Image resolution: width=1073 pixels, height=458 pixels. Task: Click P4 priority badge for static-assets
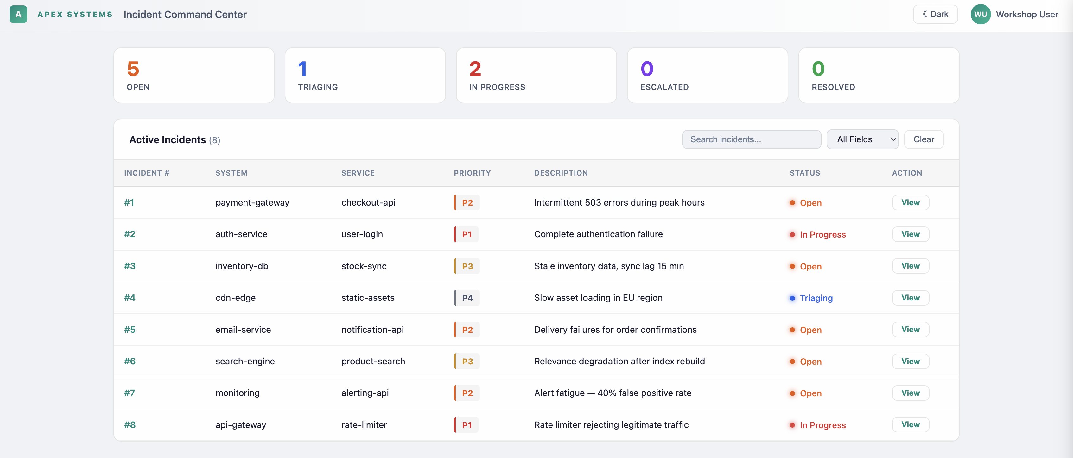(467, 298)
